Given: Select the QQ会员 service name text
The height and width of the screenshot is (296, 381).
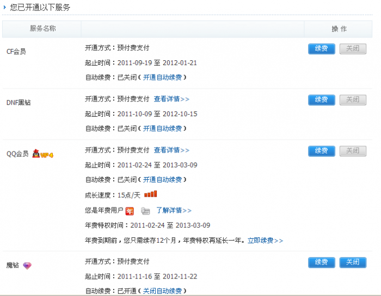Looking at the screenshot, I should pyautogui.click(x=17, y=154).
